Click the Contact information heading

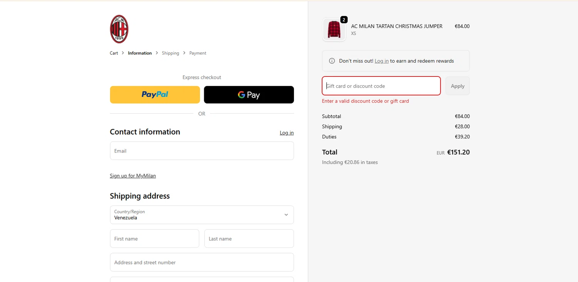[145, 132]
